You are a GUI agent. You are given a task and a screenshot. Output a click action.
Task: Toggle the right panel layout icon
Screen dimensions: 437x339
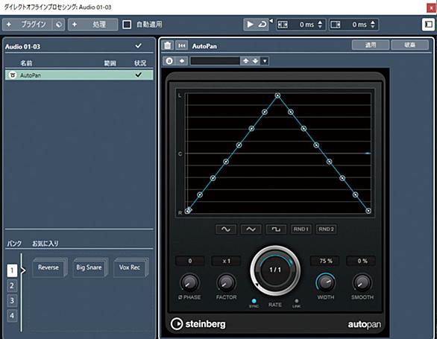(429, 25)
